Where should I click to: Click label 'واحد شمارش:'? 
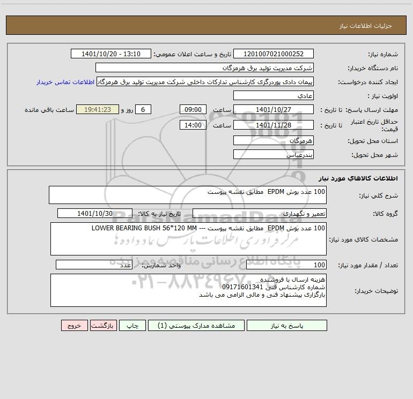pos(161,266)
